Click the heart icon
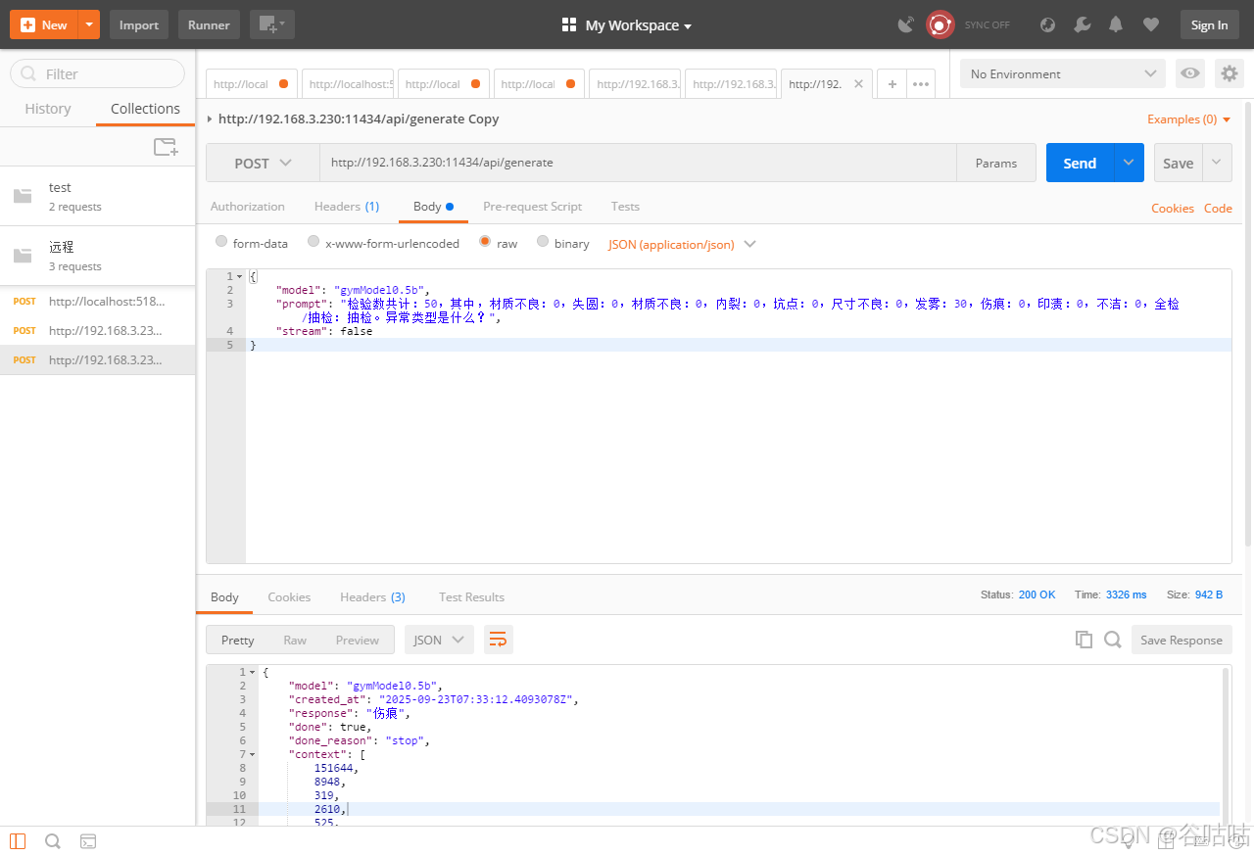Viewport: 1254px width, 856px height. [1151, 25]
